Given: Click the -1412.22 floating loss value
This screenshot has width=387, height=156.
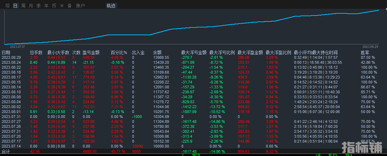Looking at the screenshot, I should (189, 107).
